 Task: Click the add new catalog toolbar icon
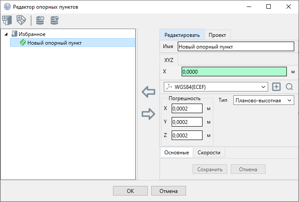click(7, 20)
